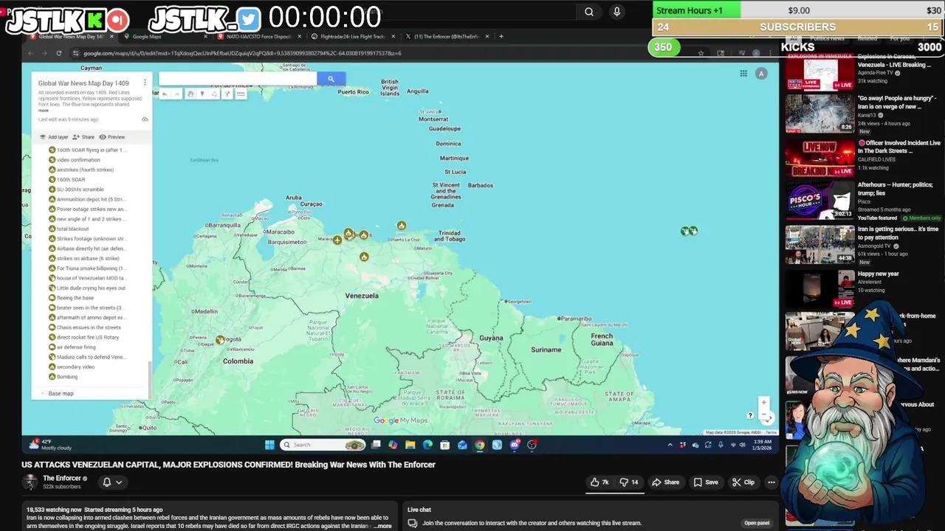Select the add marker pin tool
Screen dimensions: 945x531
(x=202, y=94)
